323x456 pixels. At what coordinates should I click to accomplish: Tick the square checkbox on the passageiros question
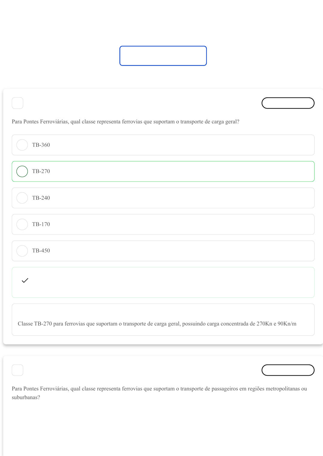click(17, 370)
